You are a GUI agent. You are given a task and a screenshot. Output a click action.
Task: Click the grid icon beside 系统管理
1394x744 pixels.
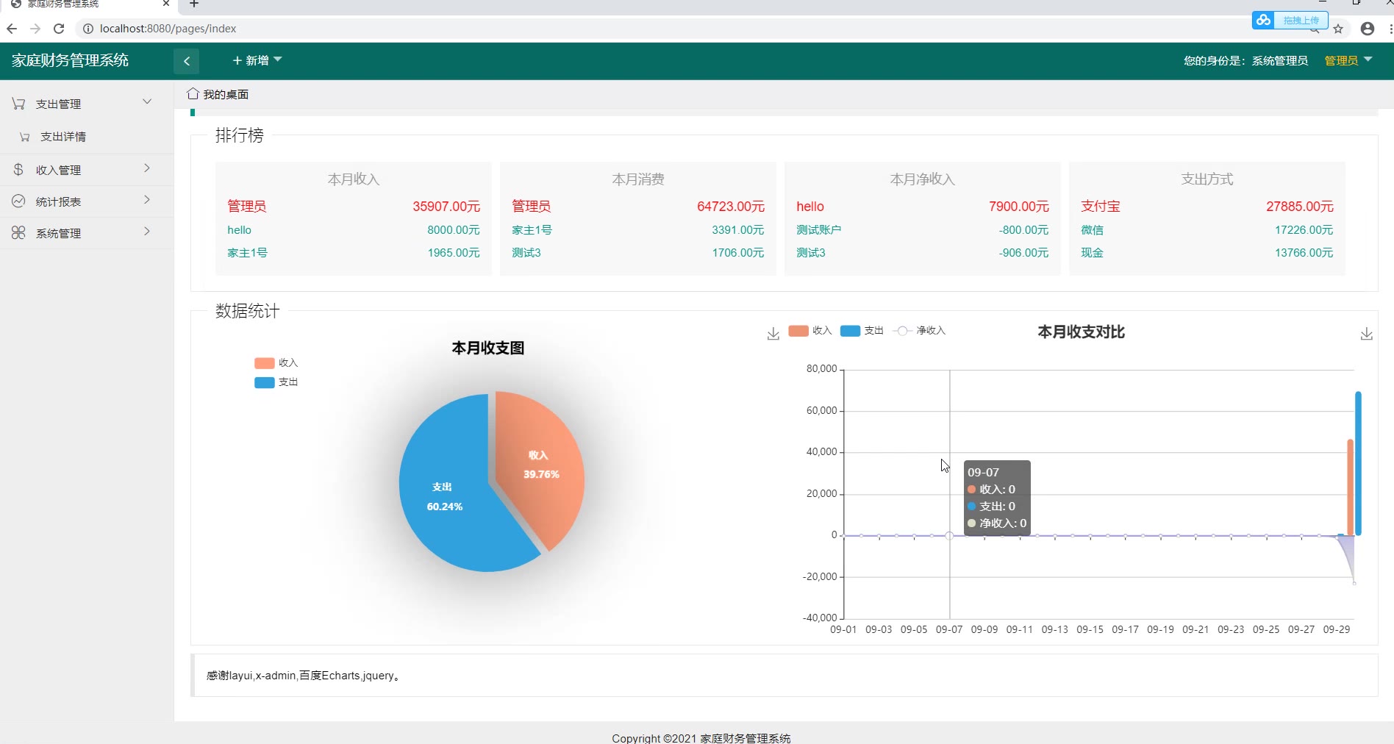18,233
